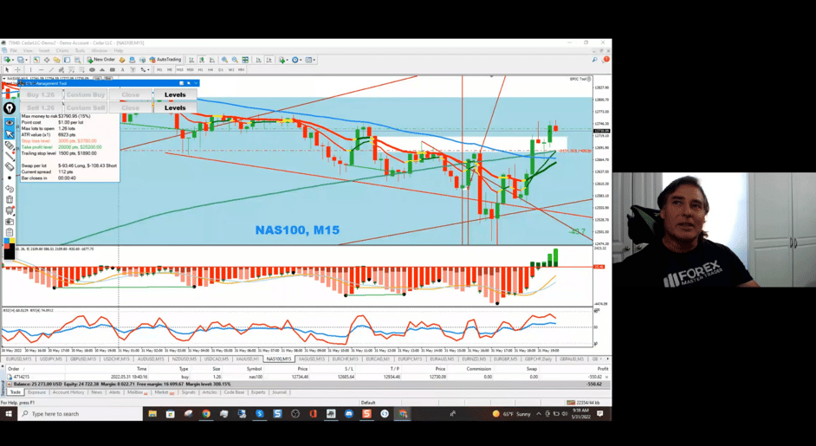This screenshot has width=816, height=446.
Task: Select the trendline drawing tool
Action: [x=51, y=70]
